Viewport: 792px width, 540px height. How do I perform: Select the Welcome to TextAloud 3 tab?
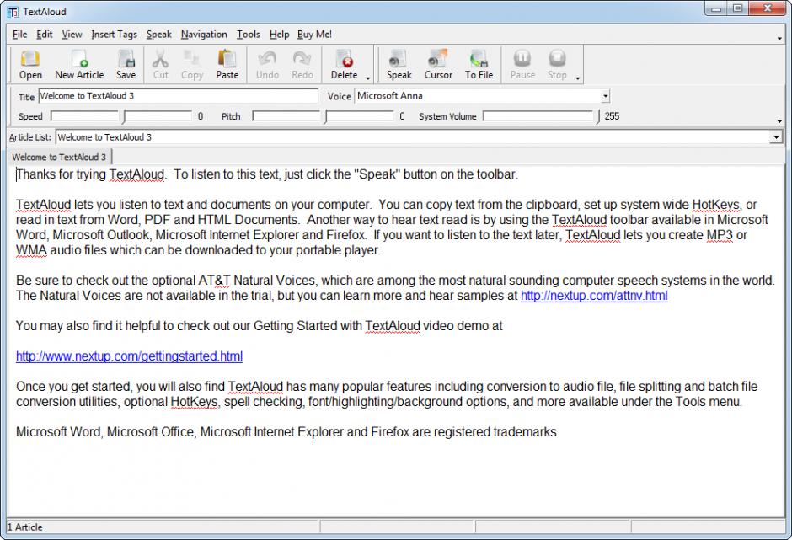(59, 157)
